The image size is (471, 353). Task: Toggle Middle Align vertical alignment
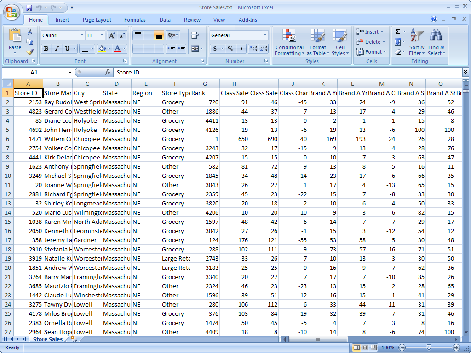pyautogui.click(x=149, y=35)
